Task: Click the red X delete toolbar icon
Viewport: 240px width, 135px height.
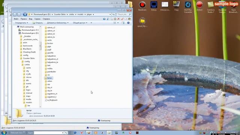Action: coord(118,19)
